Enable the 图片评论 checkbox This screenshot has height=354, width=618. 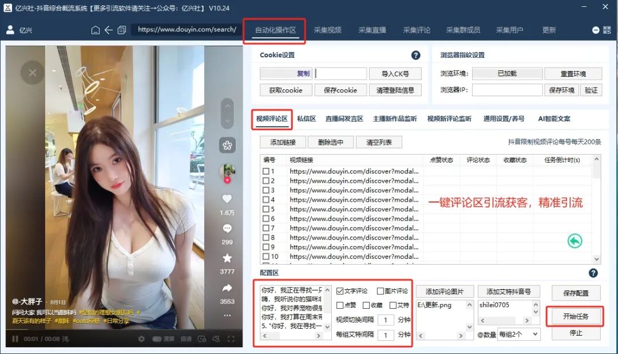[381, 291]
